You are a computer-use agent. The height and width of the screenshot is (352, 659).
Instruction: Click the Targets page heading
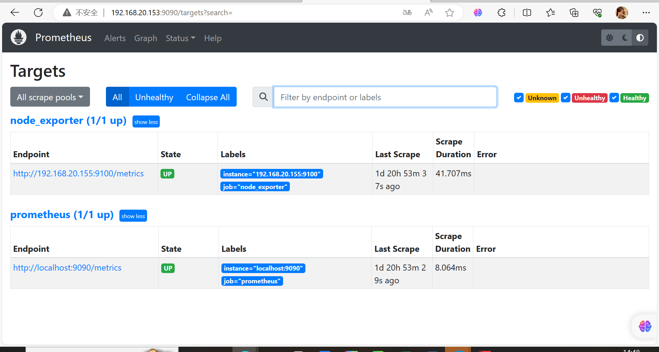[38, 71]
